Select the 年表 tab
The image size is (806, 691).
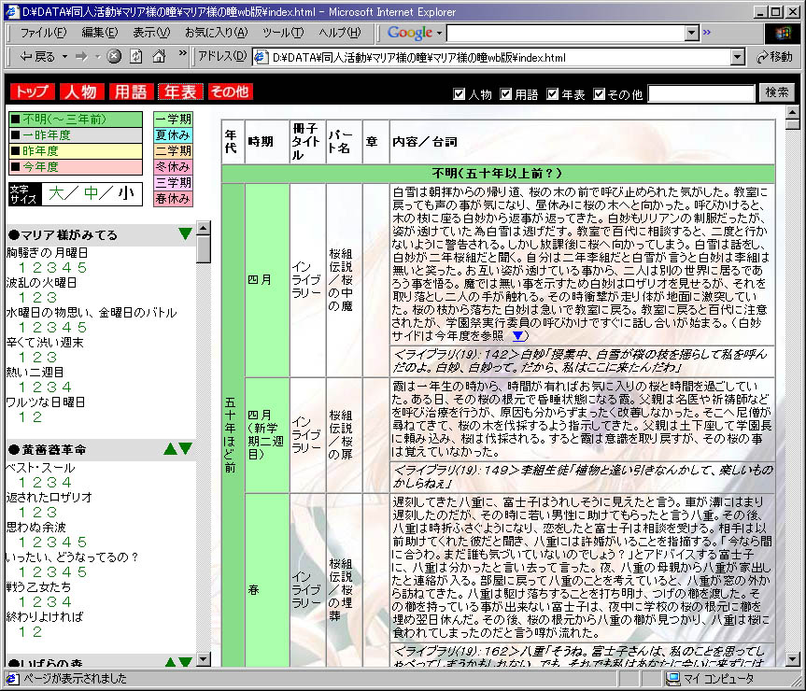180,92
